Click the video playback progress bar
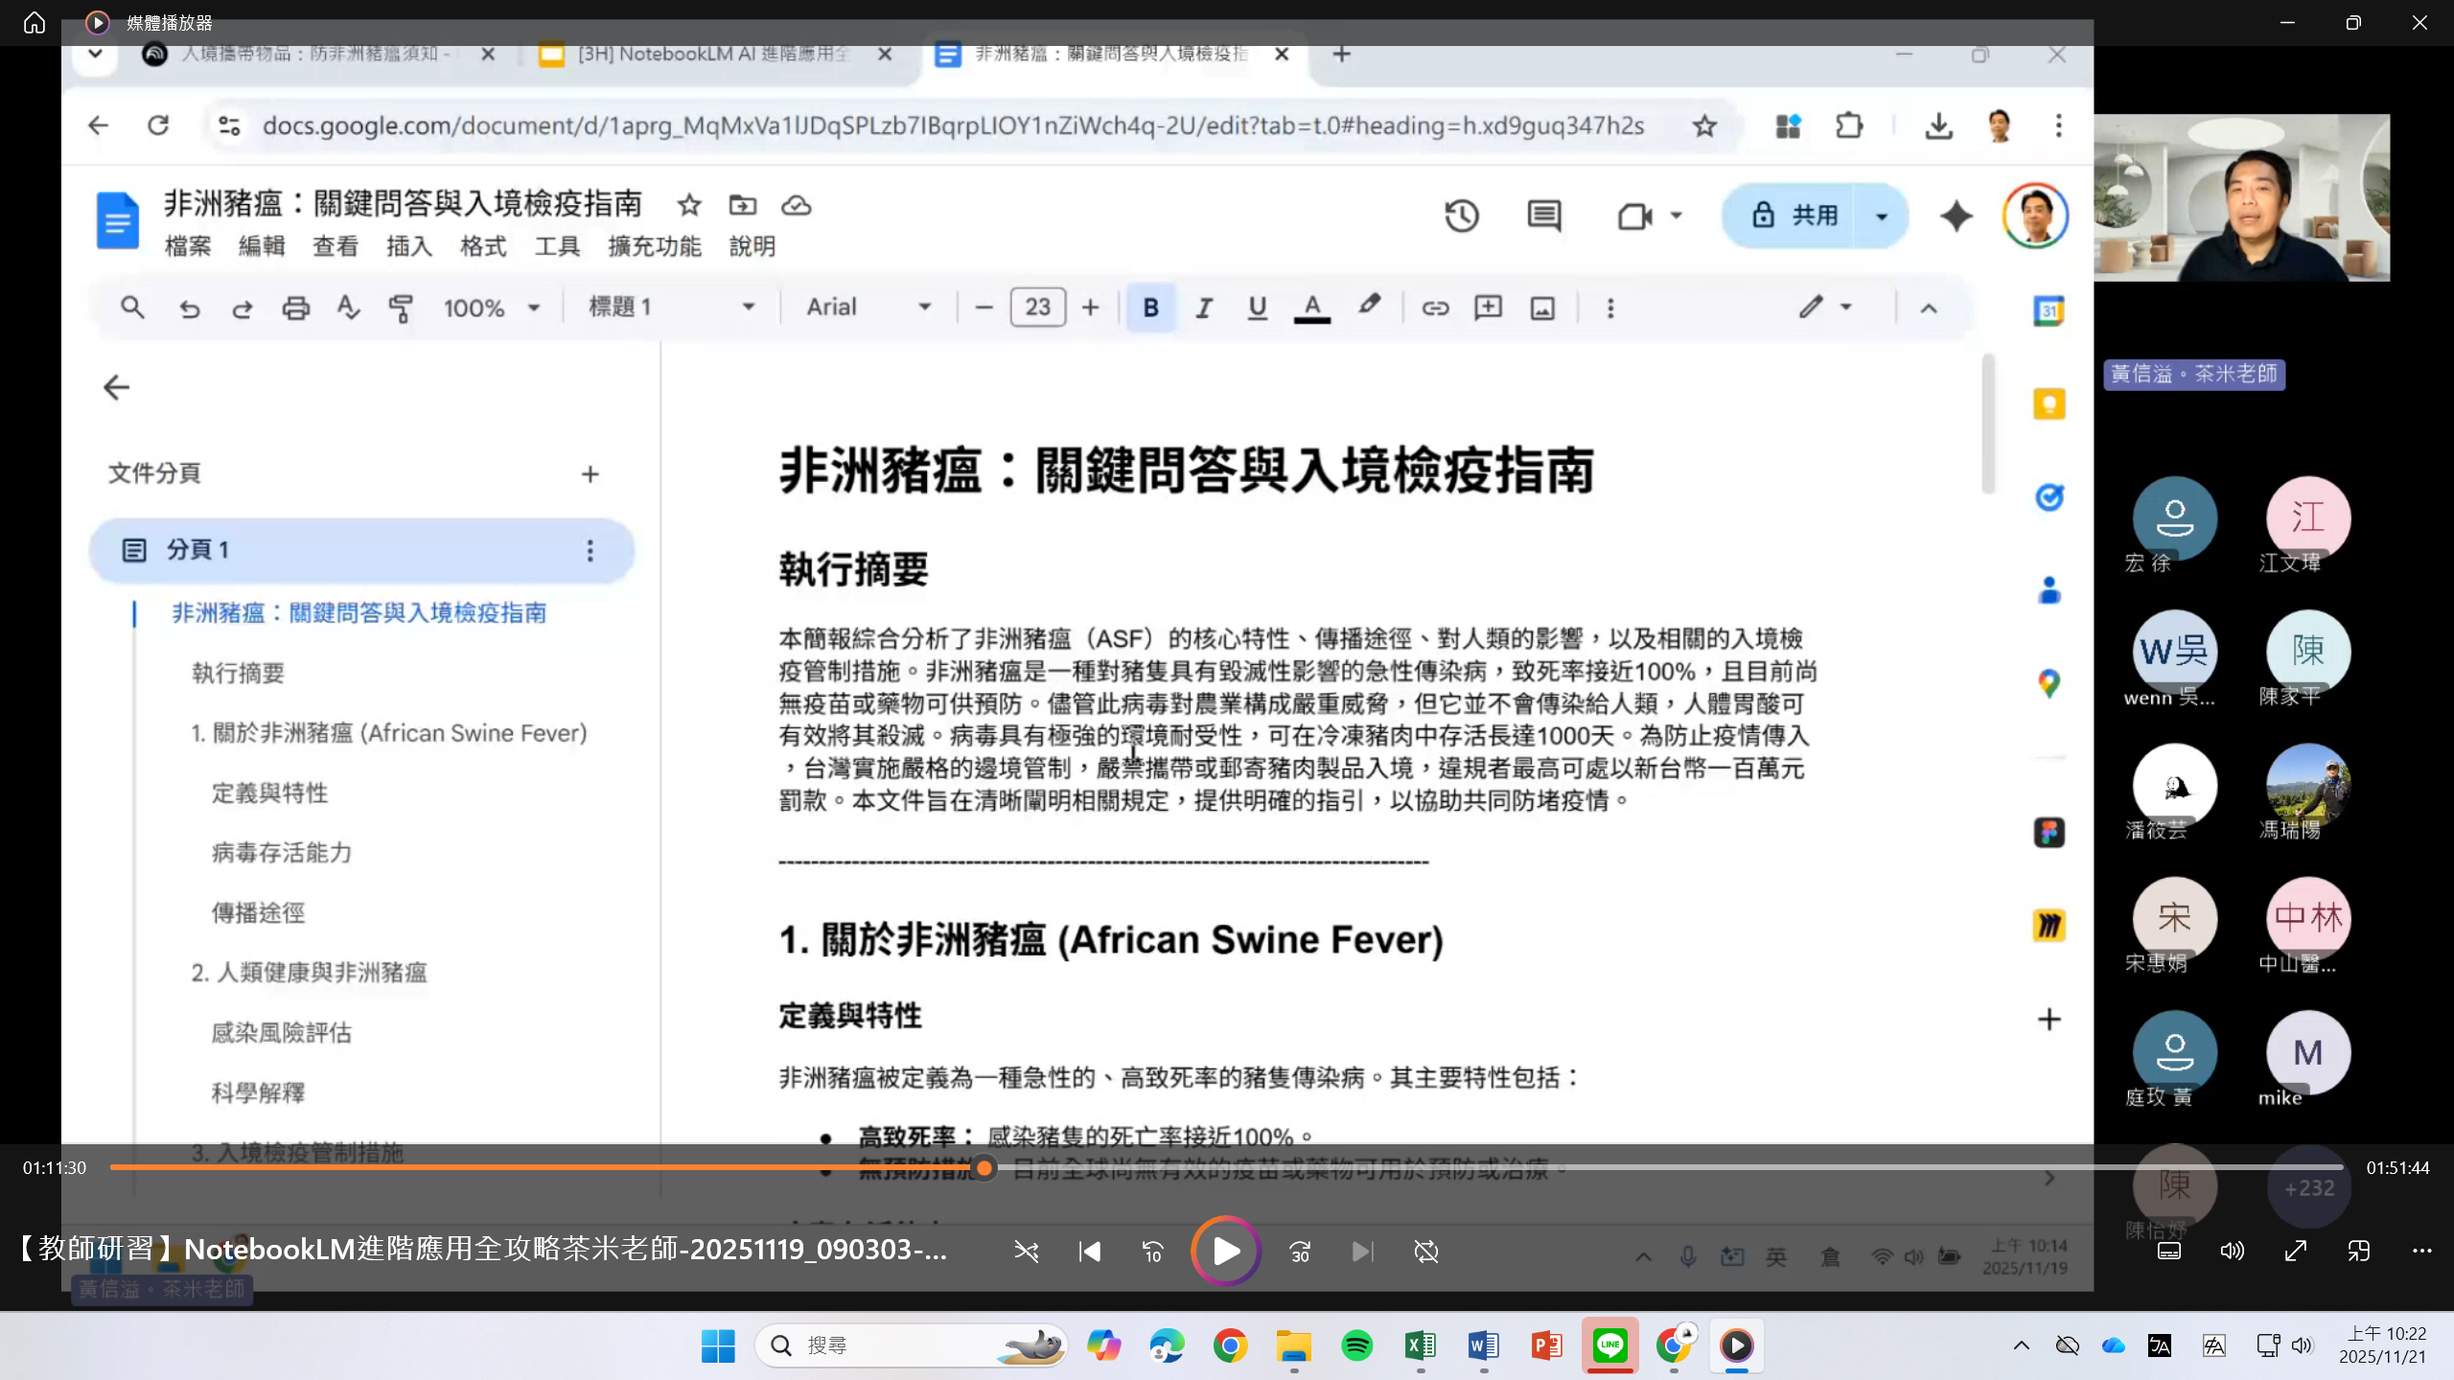 tap(1438, 1167)
